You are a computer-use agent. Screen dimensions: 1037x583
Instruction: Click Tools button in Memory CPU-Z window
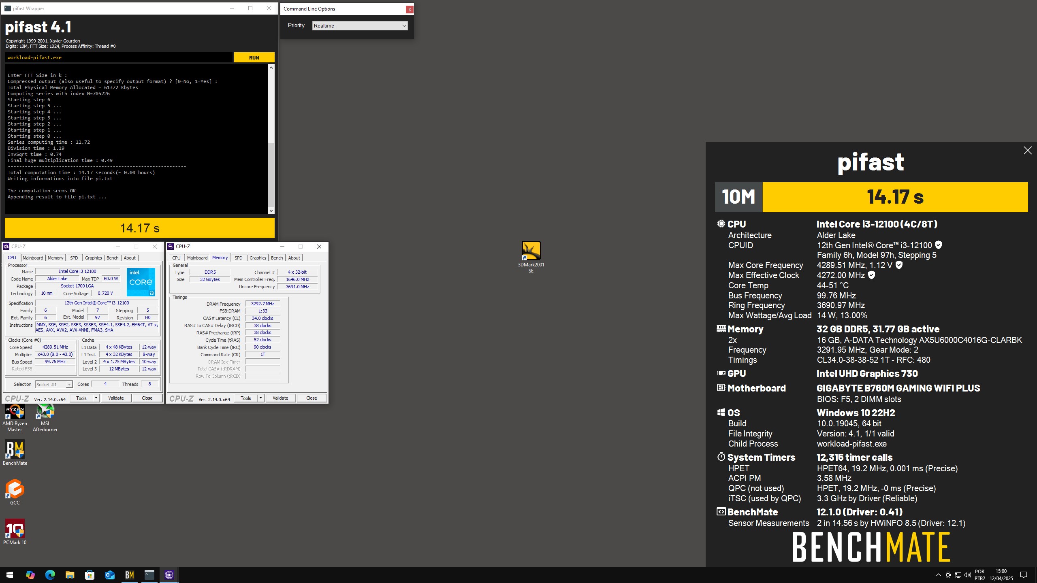point(246,398)
